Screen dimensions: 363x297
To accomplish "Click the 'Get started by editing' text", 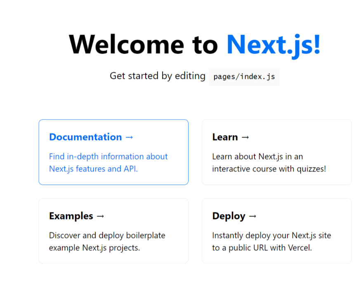I will click(x=158, y=76).
